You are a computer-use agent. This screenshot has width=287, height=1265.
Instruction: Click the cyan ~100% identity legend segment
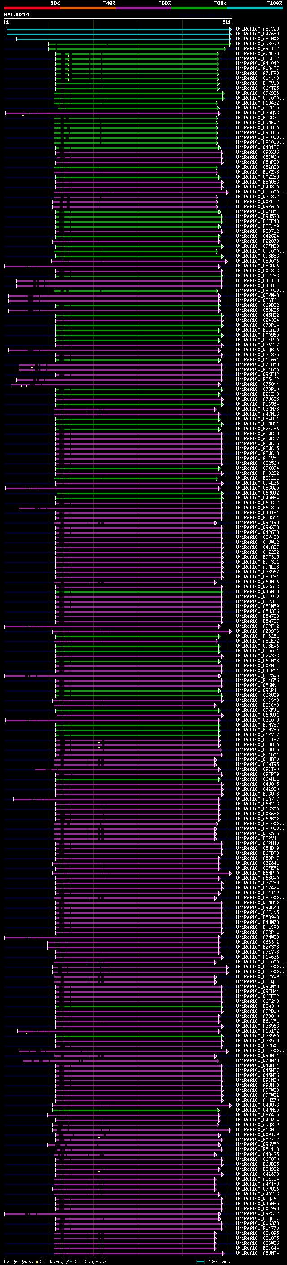pyautogui.click(x=255, y=8)
